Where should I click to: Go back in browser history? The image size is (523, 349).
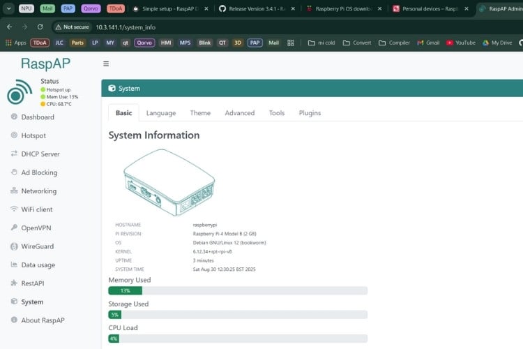coord(10,27)
